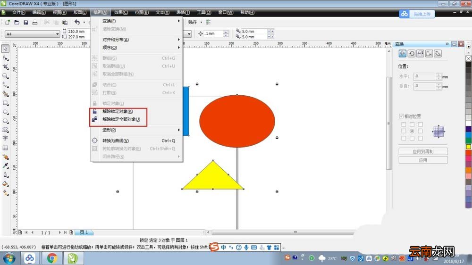The height and width of the screenshot is (265, 472).
Task: Click the New document icon
Action: click(x=8, y=22)
